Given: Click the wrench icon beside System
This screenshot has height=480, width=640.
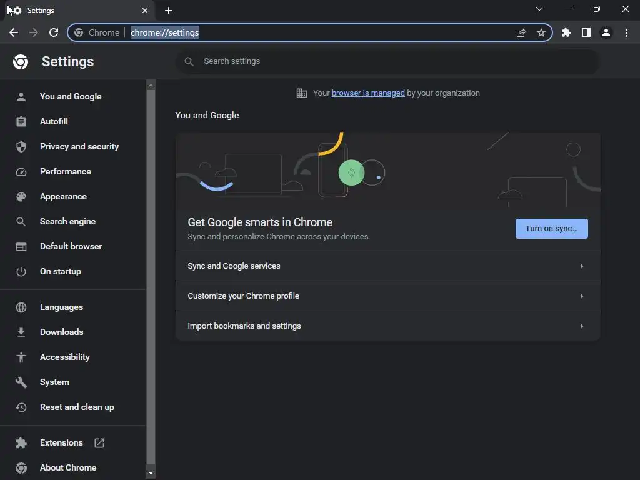Looking at the screenshot, I should [x=21, y=382].
